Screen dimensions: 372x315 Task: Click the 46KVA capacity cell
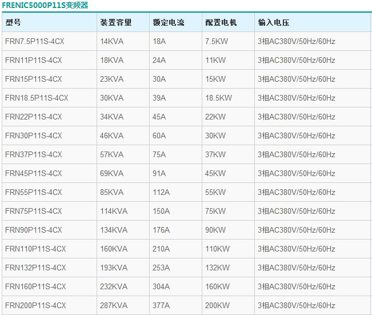pos(111,136)
